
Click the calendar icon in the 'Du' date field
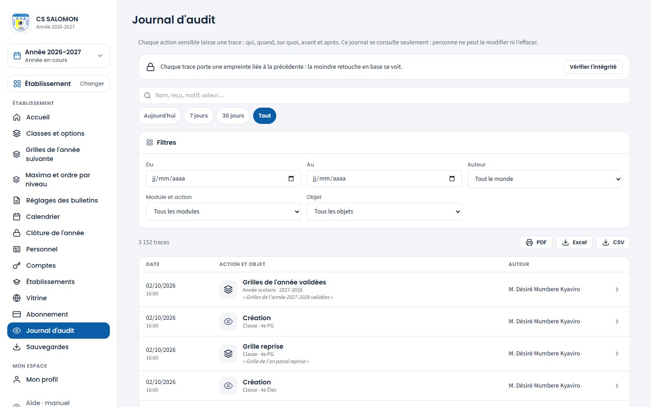291,179
